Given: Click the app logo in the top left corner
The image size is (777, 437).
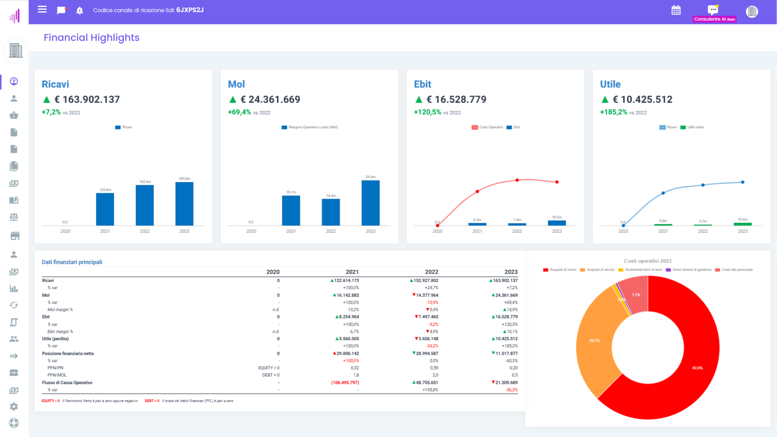Looking at the screenshot, I should pyautogui.click(x=14, y=12).
